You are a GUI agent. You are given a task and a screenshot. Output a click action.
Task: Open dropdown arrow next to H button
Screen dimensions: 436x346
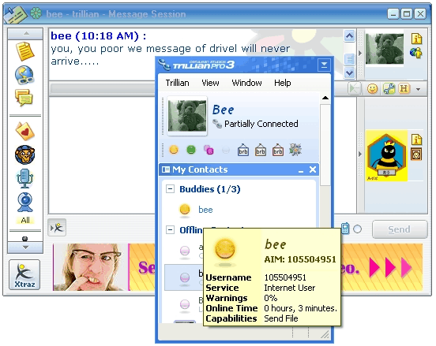(x=418, y=89)
